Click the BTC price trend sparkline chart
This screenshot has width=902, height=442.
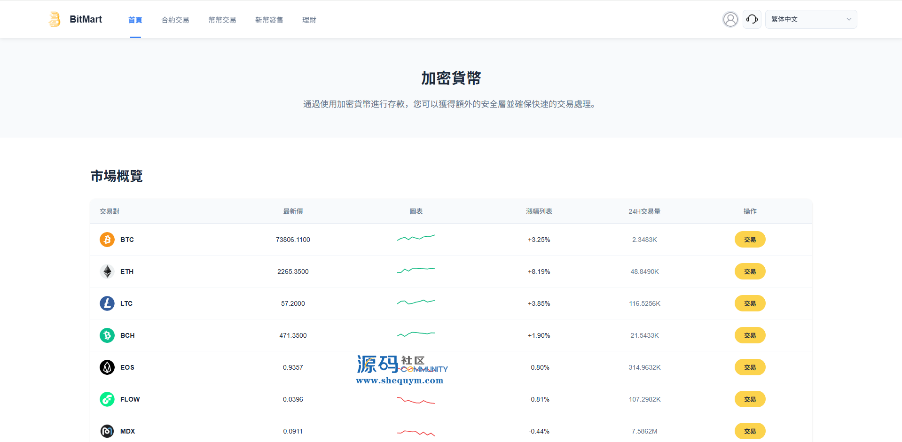tap(416, 238)
